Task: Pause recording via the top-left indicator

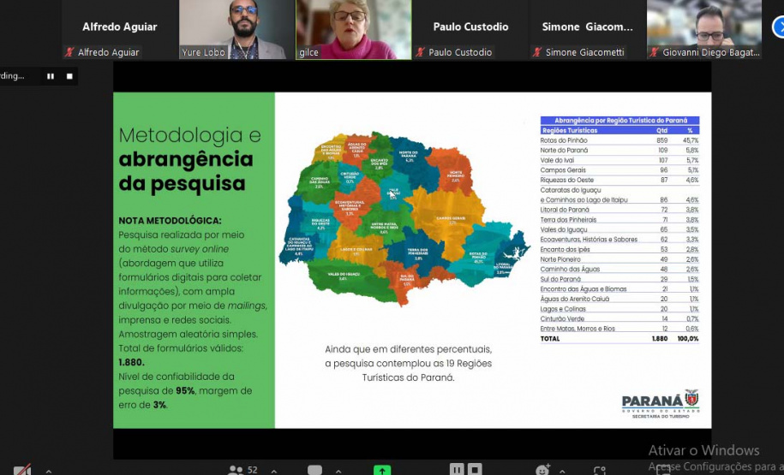Action: 51,76
